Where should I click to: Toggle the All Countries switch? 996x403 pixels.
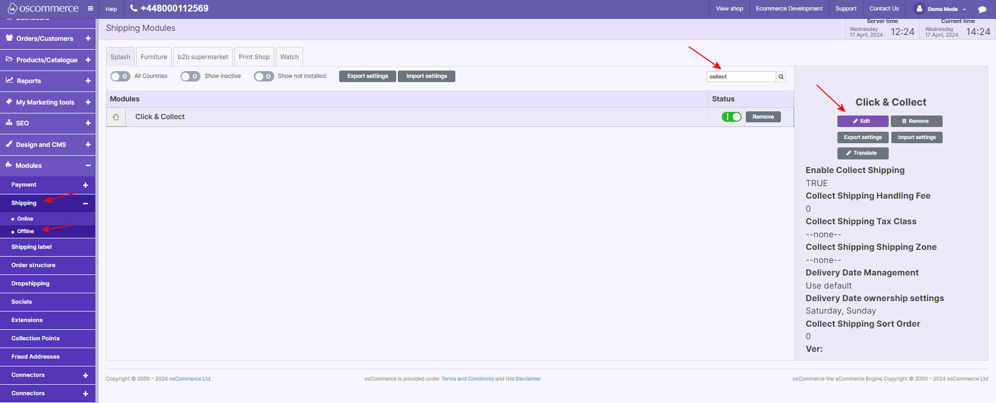tap(120, 76)
